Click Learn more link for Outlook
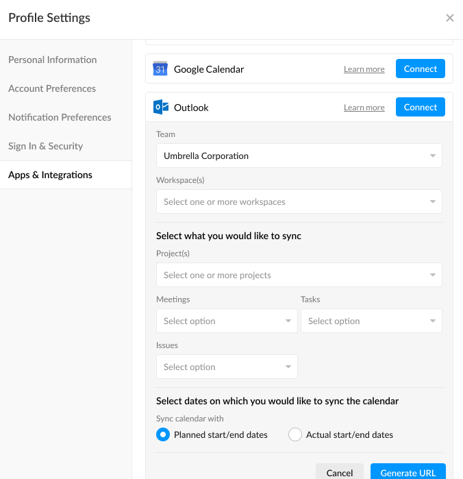463x479 pixels. pos(364,108)
